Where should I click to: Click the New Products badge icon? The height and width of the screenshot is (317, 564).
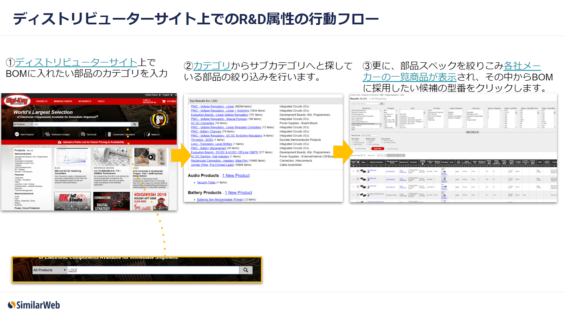point(17,134)
